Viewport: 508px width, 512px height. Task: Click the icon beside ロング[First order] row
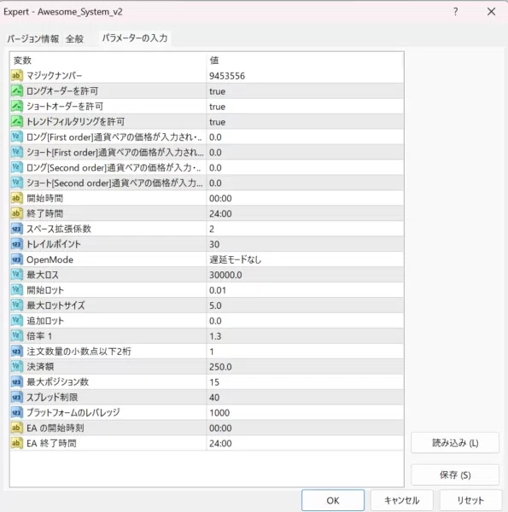(17, 137)
